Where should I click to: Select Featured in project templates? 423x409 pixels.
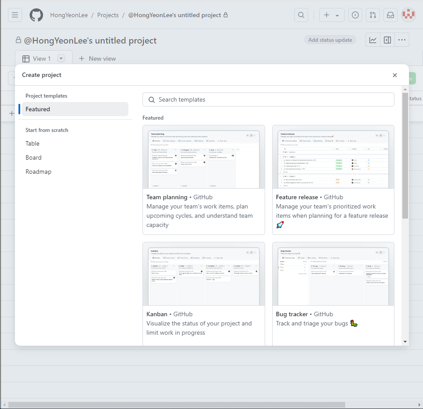click(75, 109)
